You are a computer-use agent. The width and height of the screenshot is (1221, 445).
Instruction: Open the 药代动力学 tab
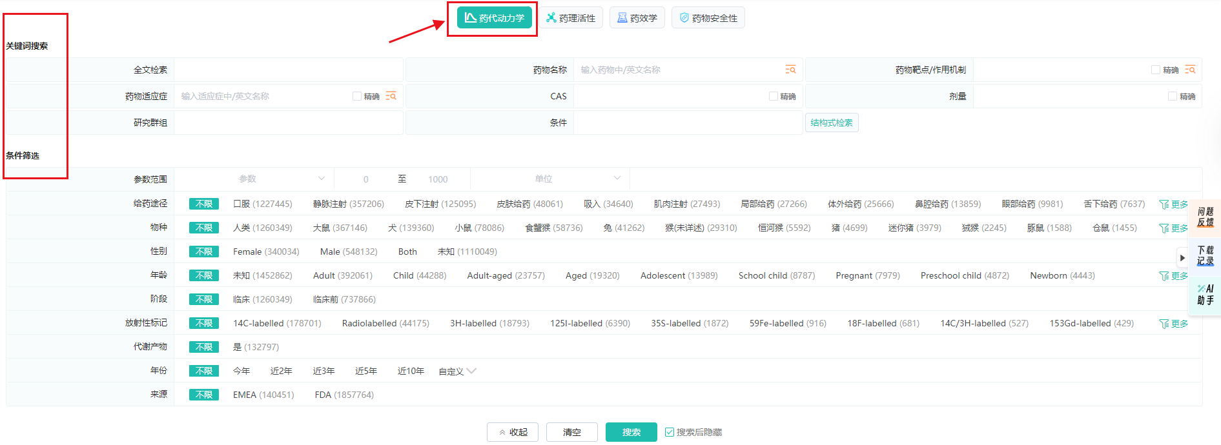point(494,18)
